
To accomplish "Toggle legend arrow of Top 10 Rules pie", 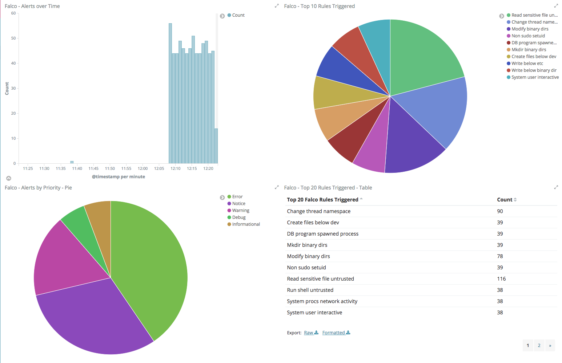I will (502, 16).
